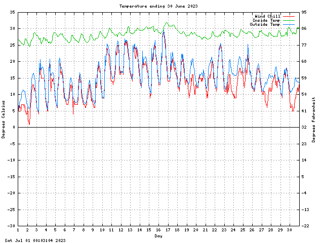Screen dimensions: 324x243
Task: Click the chart title 'Temperature ending 30 June 2023'
Action: [x=158, y=6]
